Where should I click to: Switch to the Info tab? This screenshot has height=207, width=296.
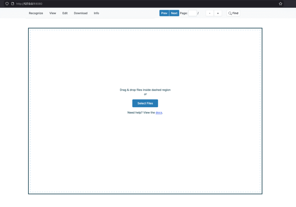96,13
